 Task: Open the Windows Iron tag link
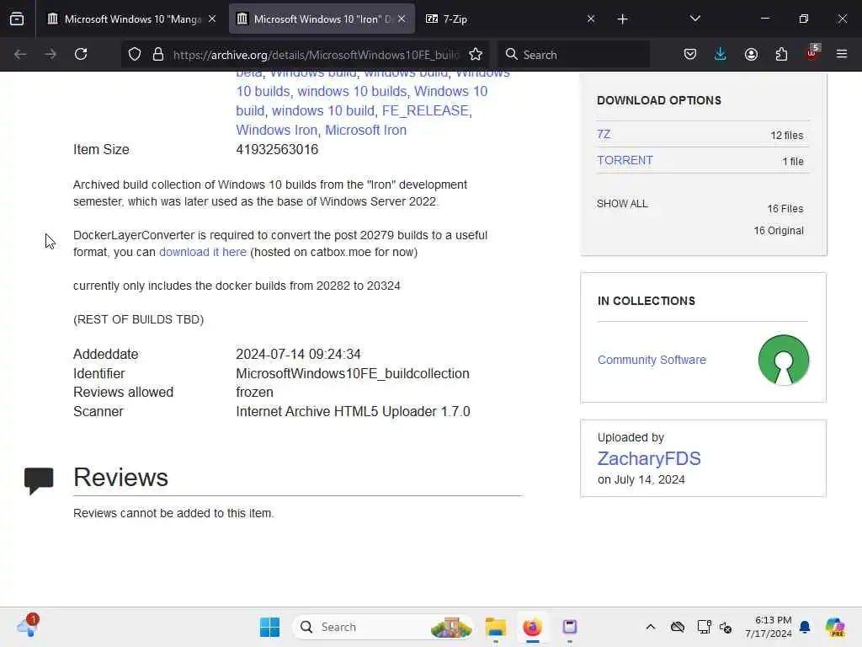click(276, 131)
